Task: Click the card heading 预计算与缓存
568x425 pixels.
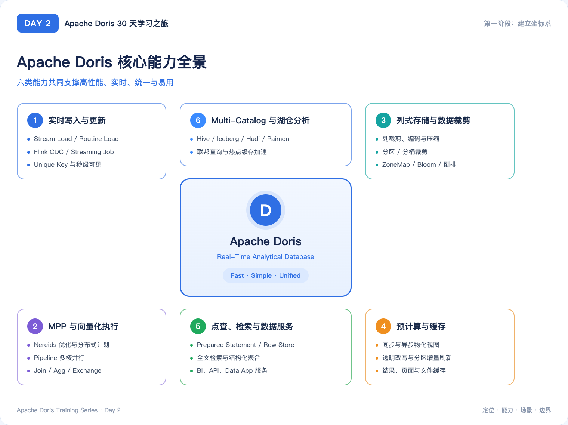Action: click(421, 326)
